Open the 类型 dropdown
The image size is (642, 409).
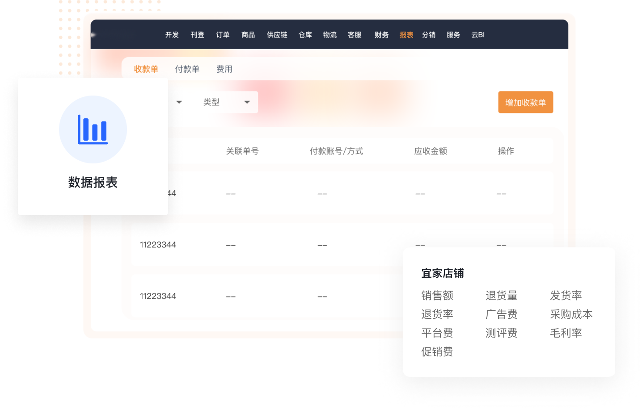[x=227, y=102]
